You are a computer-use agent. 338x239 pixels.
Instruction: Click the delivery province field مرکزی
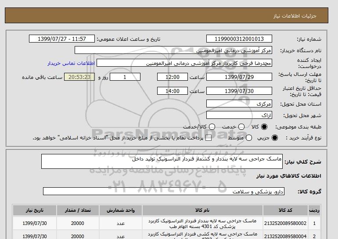pyautogui.click(x=239, y=103)
